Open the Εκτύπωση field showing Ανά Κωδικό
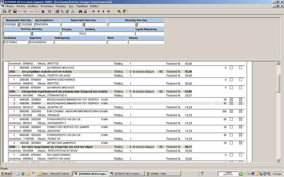Viewport: 284px width, 177px height. [x=16, y=42]
